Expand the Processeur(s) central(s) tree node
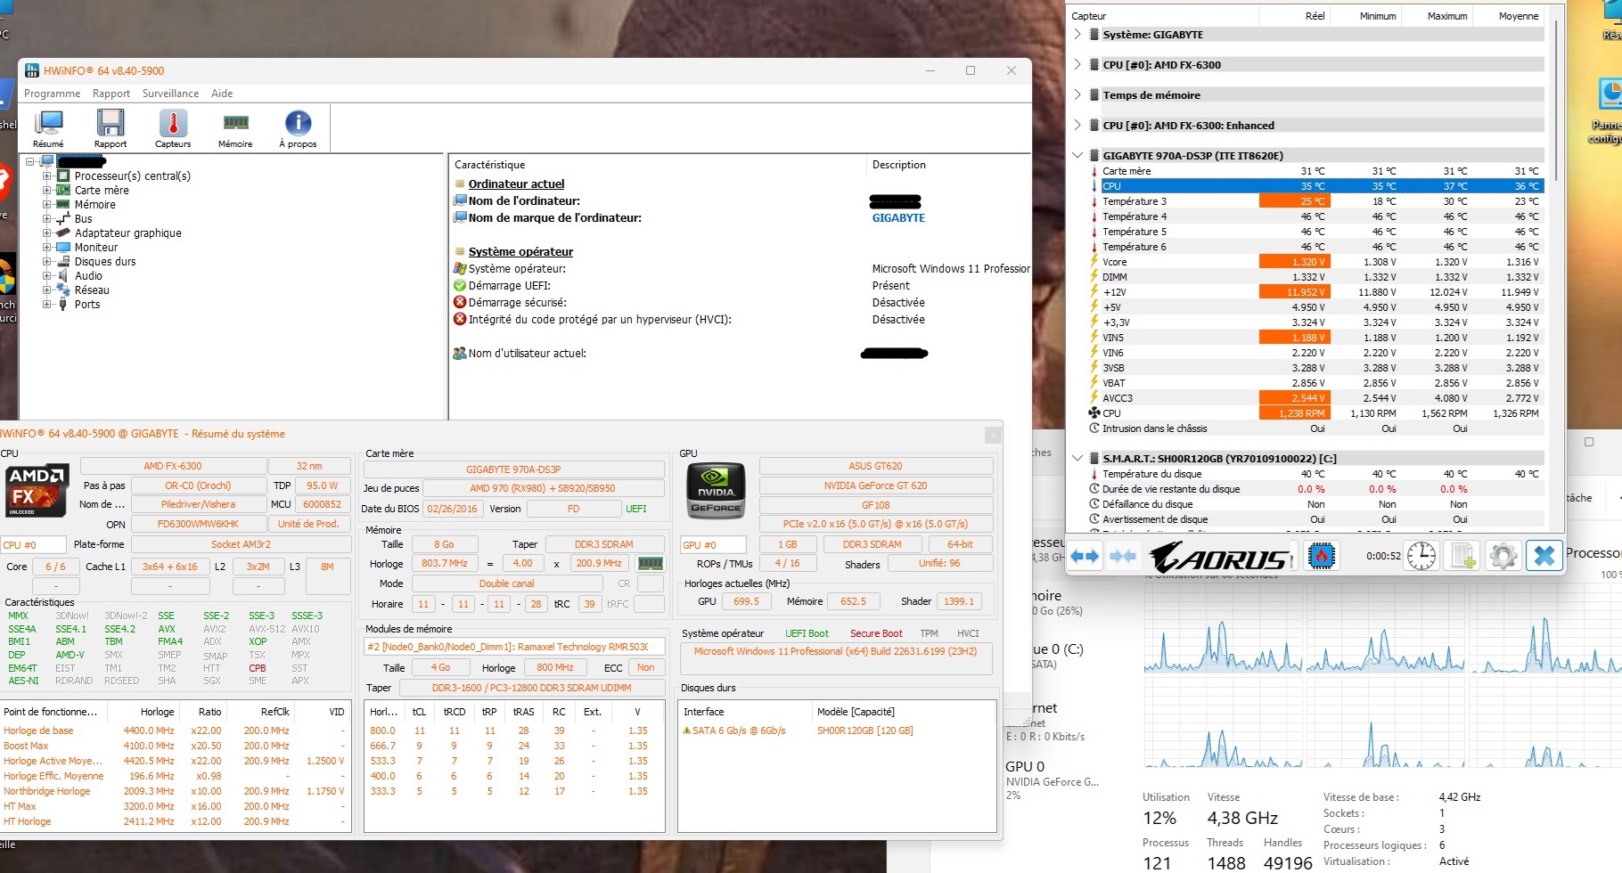This screenshot has width=1622, height=873. (x=46, y=175)
